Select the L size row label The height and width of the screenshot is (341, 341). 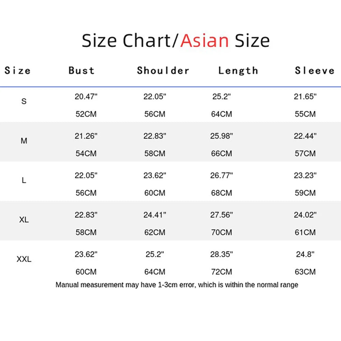coord(24,180)
